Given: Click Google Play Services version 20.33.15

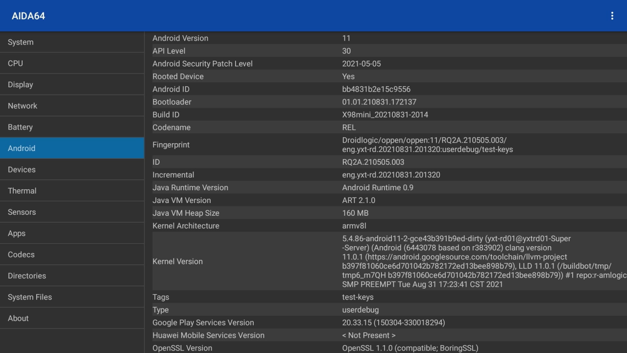Looking at the screenshot, I should (x=393, y=323).
